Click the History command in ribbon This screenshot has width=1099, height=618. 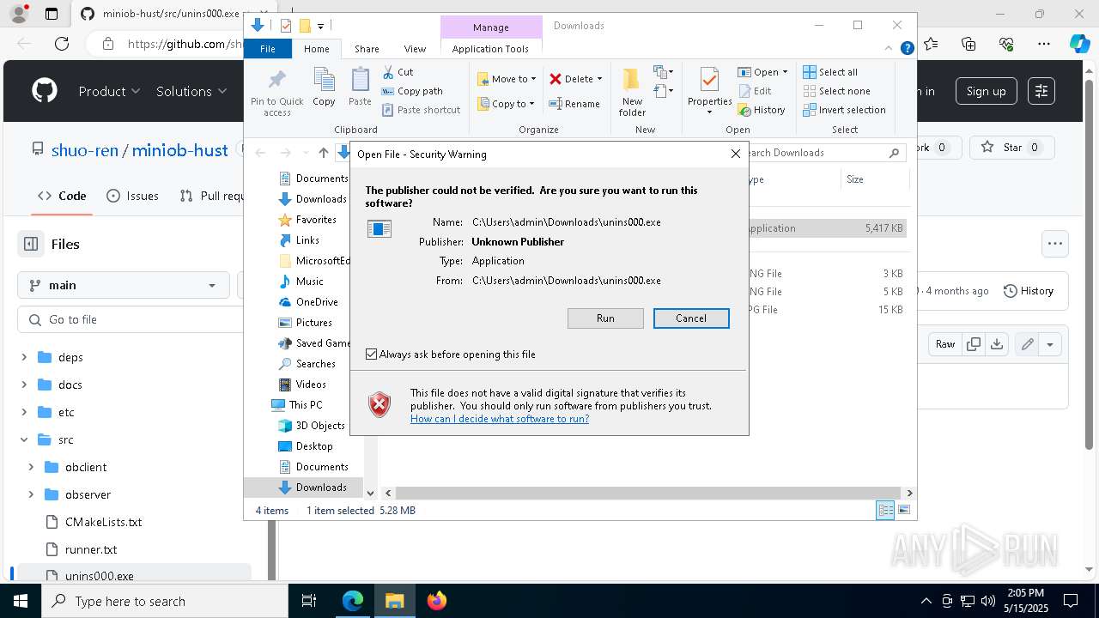click(761, 110)
